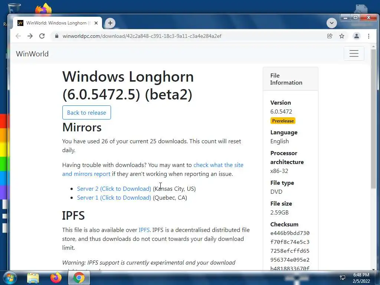Click the English language value
The image size is (380, 285).
coord(280,141)
